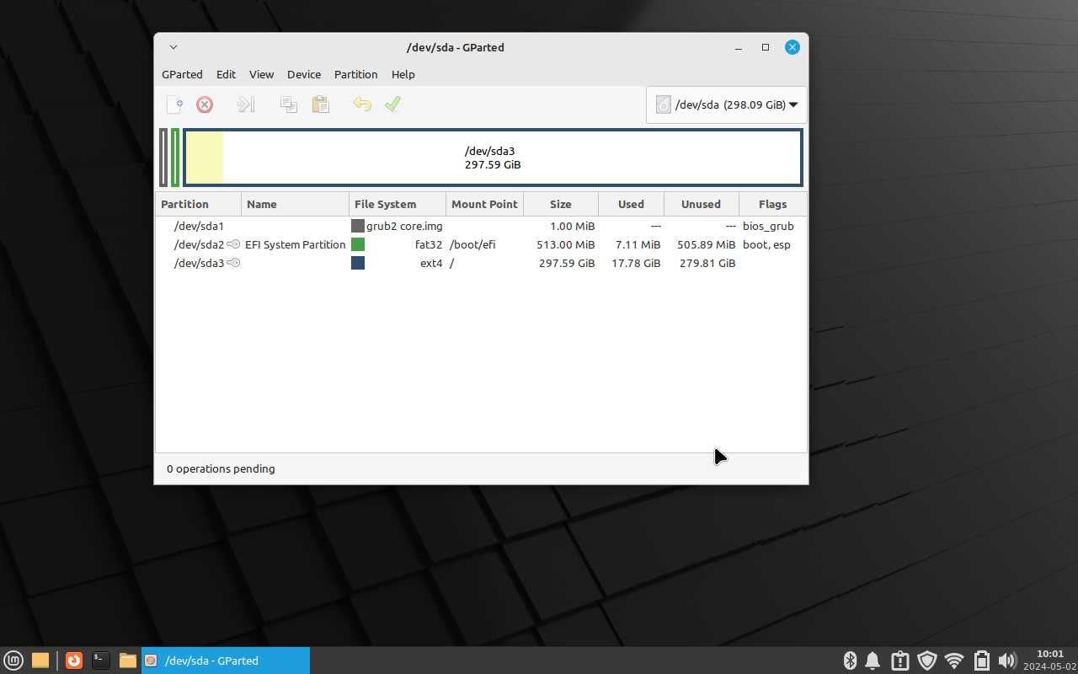Click the Unused column header

tap(702, 204)
